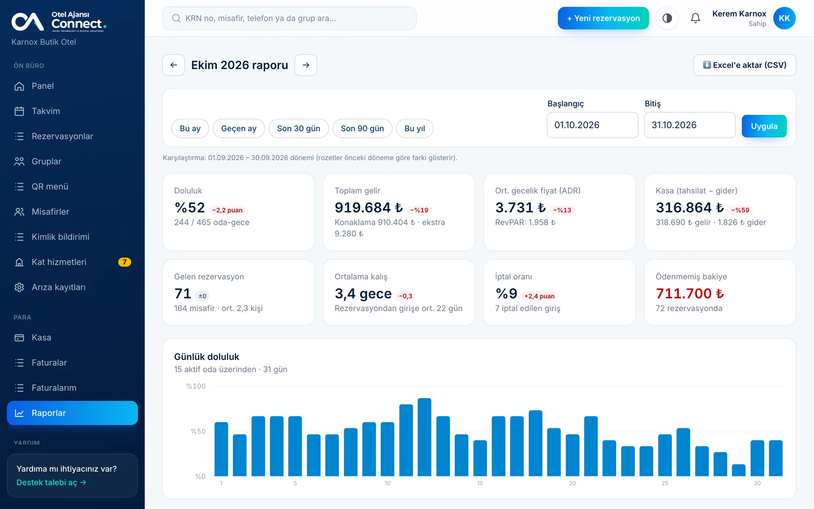Click the Arıza kayıtları gear icon

point(19,287)
